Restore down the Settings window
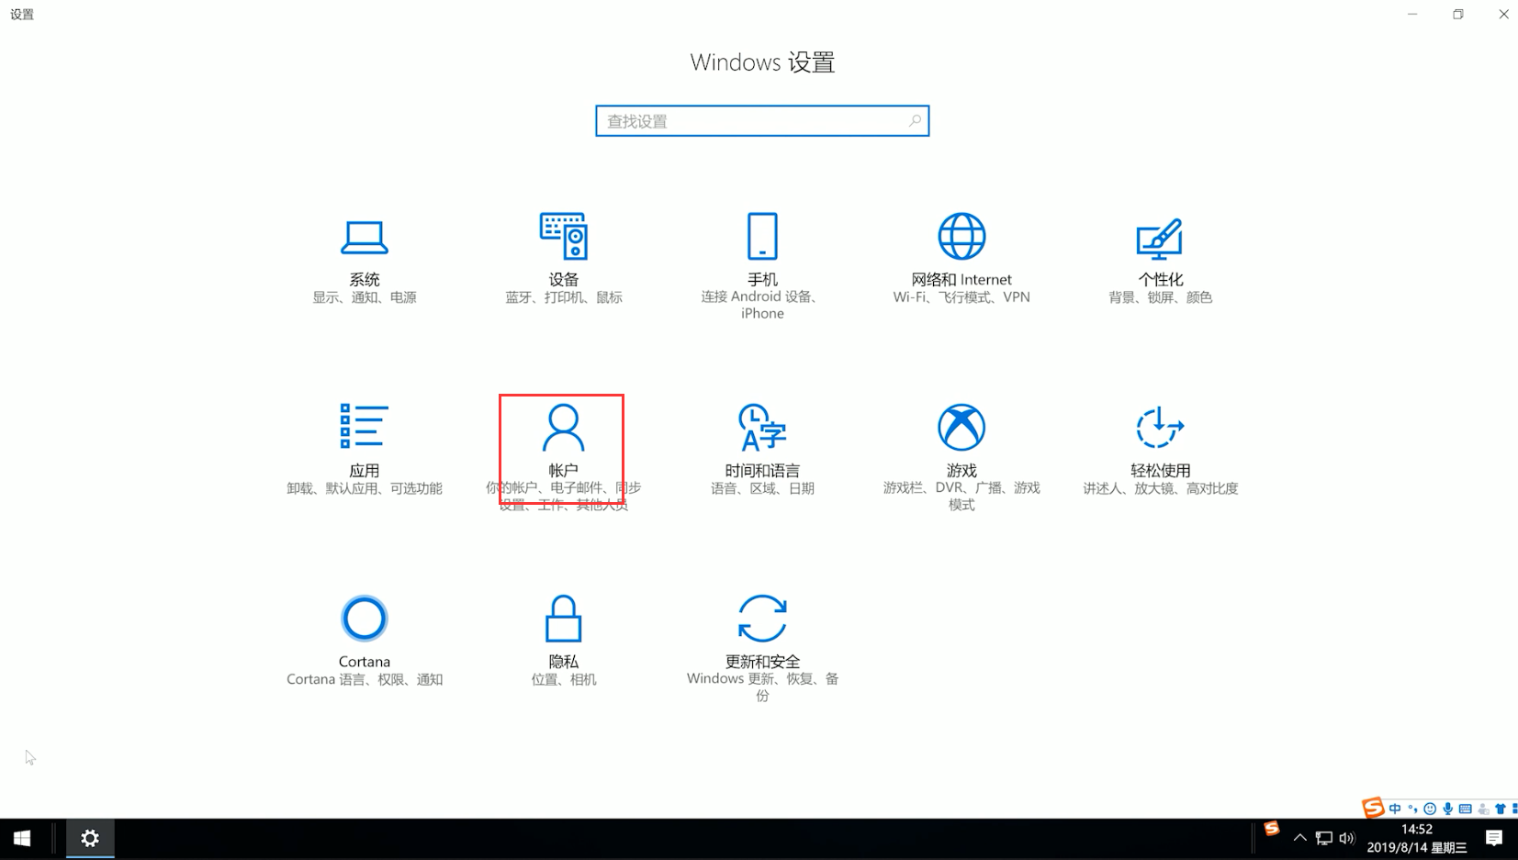This screenshot has width=1518, height=860. pyautogui.click(x=1457, y=14)
